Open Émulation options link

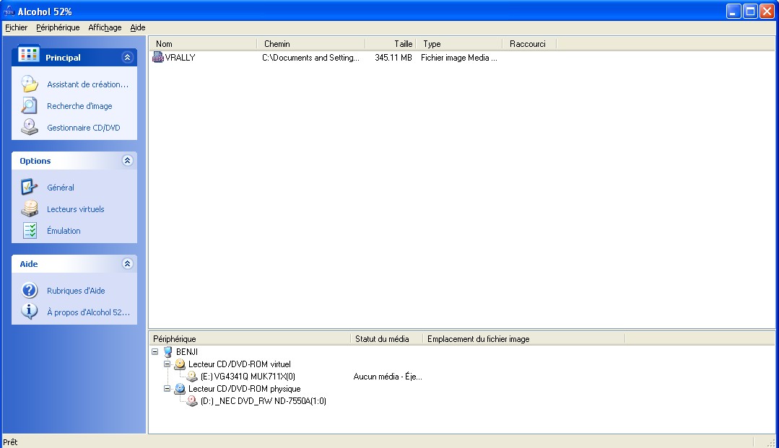pos(64,230)
